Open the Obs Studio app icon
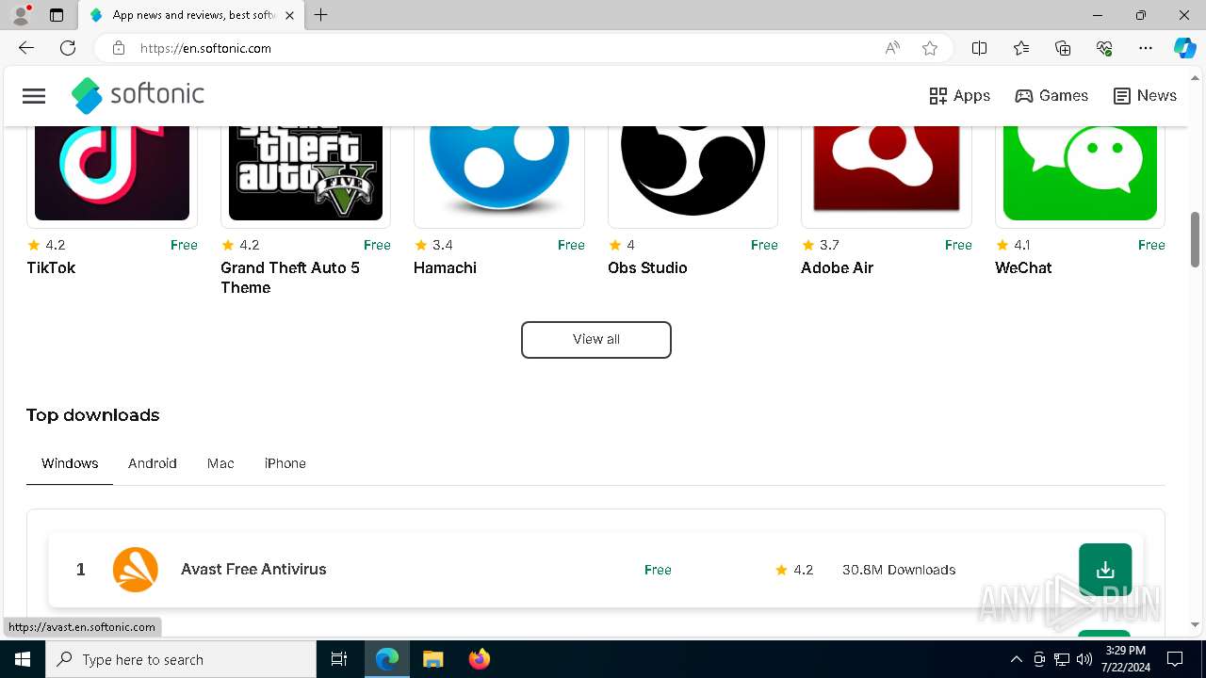The width and height of the screenshot is (1206, 678). (693, 171)
